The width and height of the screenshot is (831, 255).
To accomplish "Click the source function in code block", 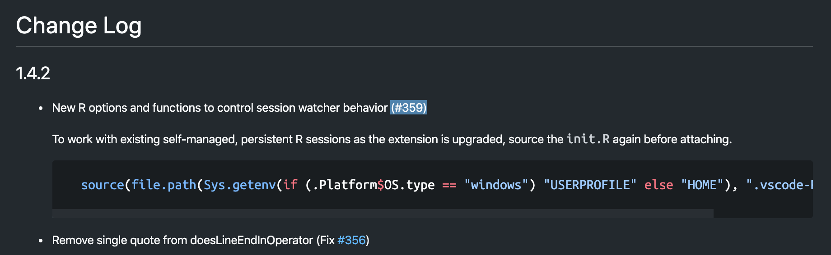I will [102, 185].
